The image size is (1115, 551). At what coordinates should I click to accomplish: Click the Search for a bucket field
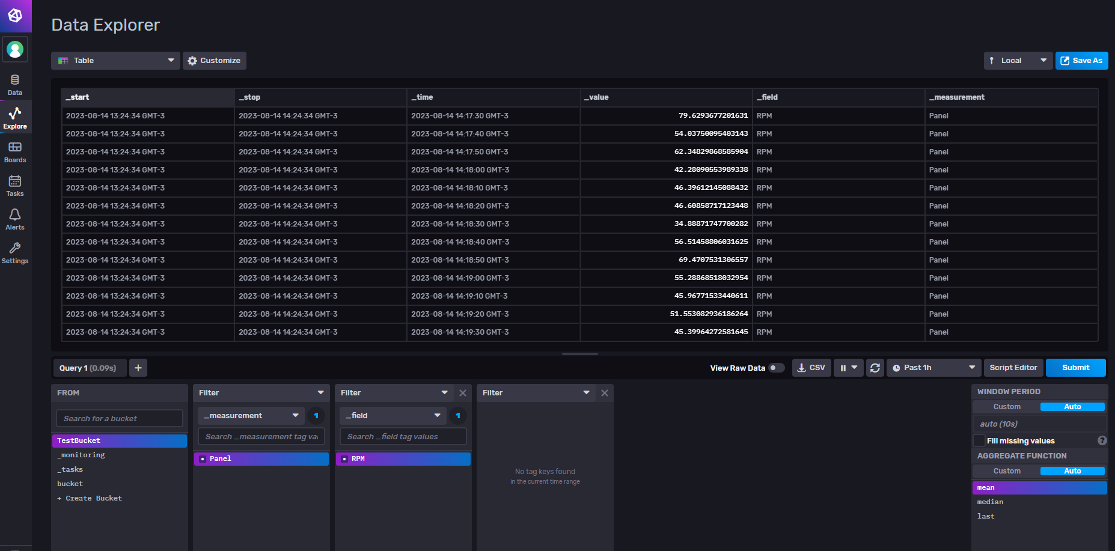pyautogui.click(x=120, y=418)
